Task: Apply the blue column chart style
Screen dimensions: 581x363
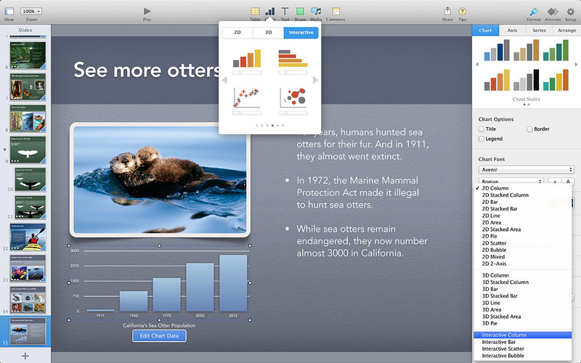Action: [x=497, y=50]
